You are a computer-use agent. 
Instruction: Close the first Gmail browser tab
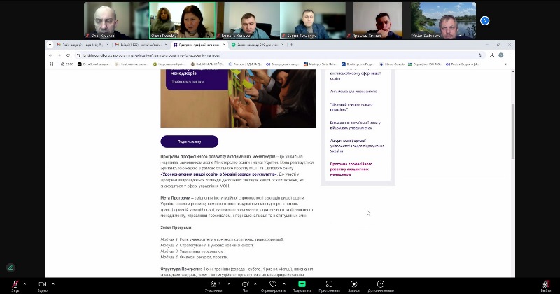[108, 45]
